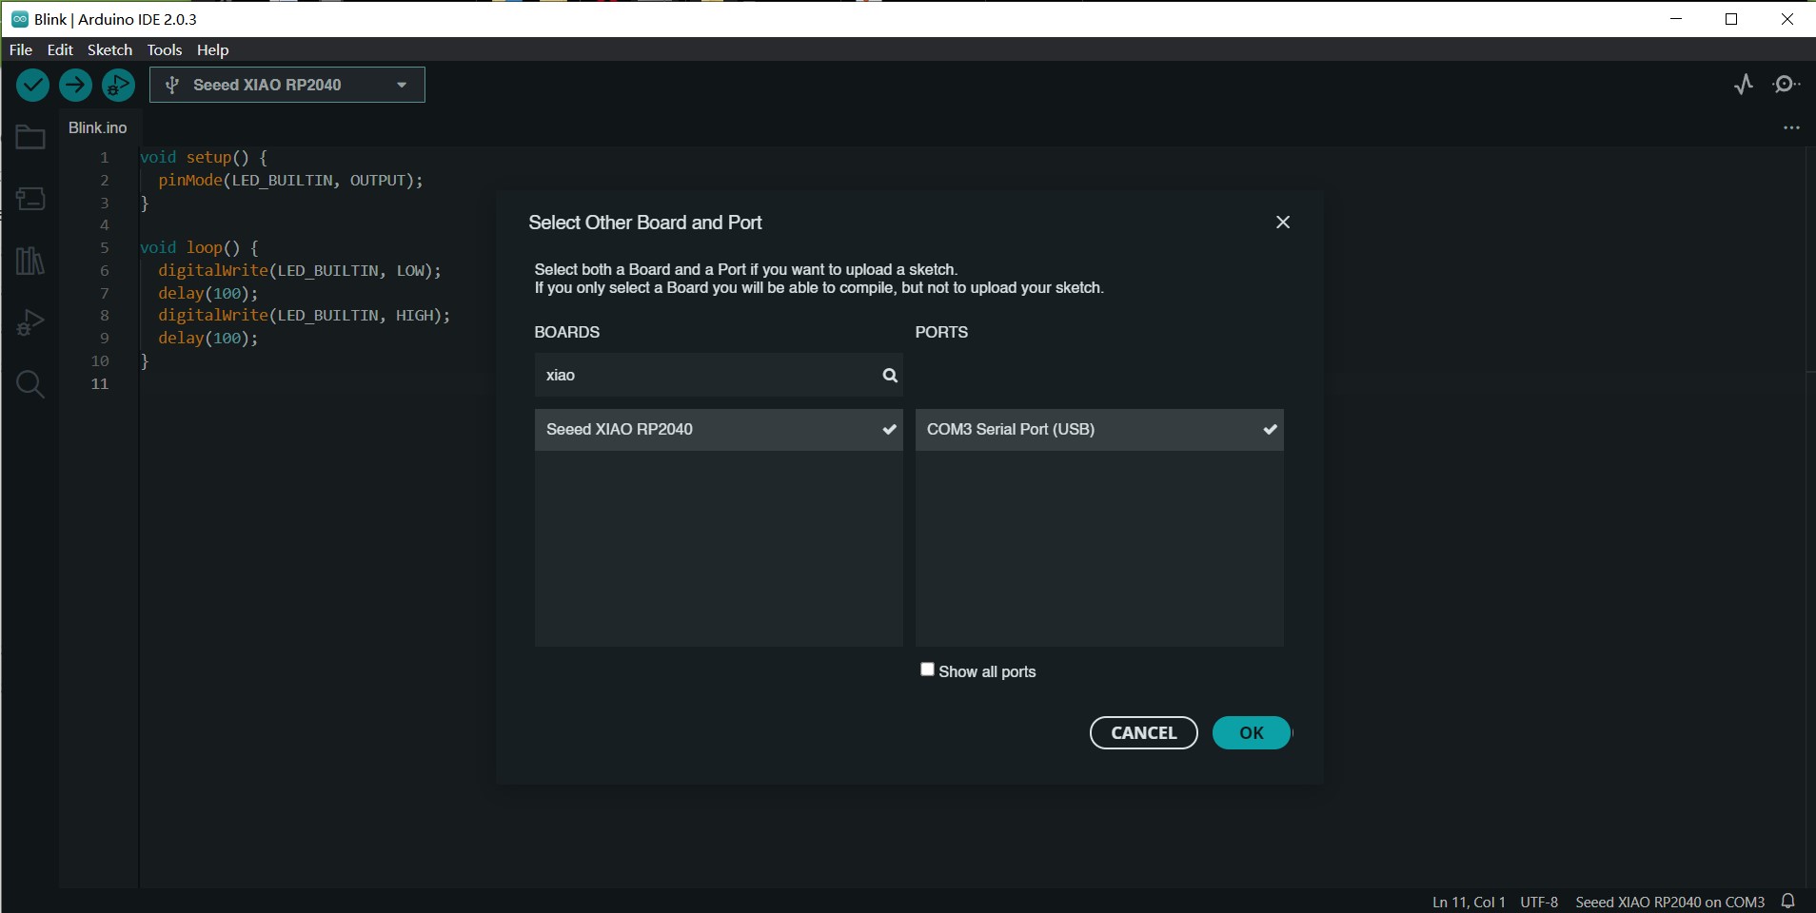Open the editor three-dots more menu
Screen dimensions: 1816x913
point(1791,127)
